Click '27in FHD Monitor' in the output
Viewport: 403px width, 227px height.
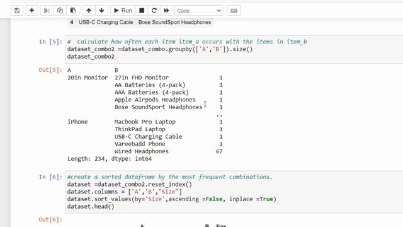(142, 78)
